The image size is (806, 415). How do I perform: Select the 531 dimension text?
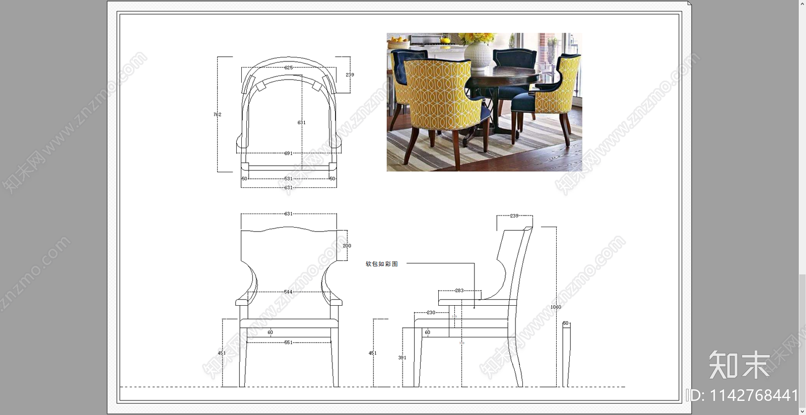coord(289,178)
